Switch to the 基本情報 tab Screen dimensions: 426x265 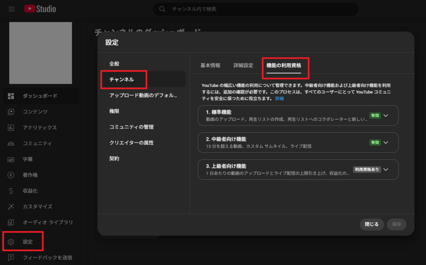(x=210, y=65)
